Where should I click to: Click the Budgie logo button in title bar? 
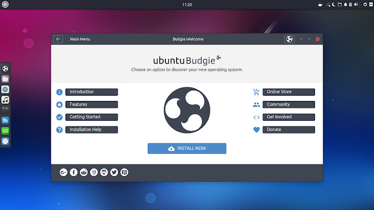[x=289, y=39]
